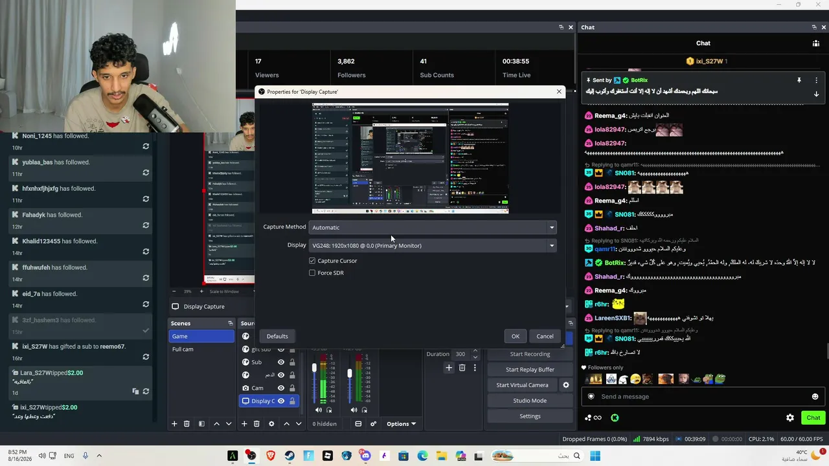Enable the Force SDR checkbox
Viewport: 829px width, 466px height.
pyautogui.click(x=312, y=273)
